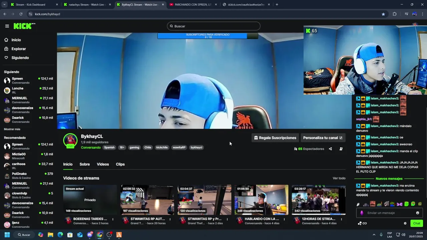Click the Kick logo

tap(24, 26)
